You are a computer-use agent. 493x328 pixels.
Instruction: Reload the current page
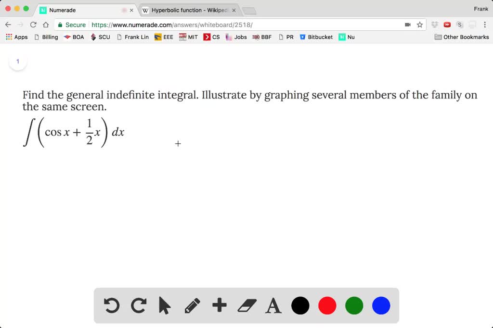pos(33,25)
